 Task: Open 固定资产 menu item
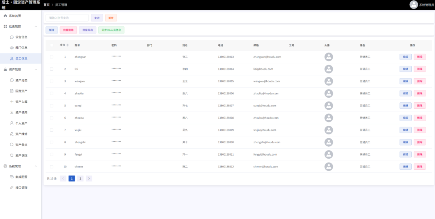pyautogui.click(x=21, y=91)
